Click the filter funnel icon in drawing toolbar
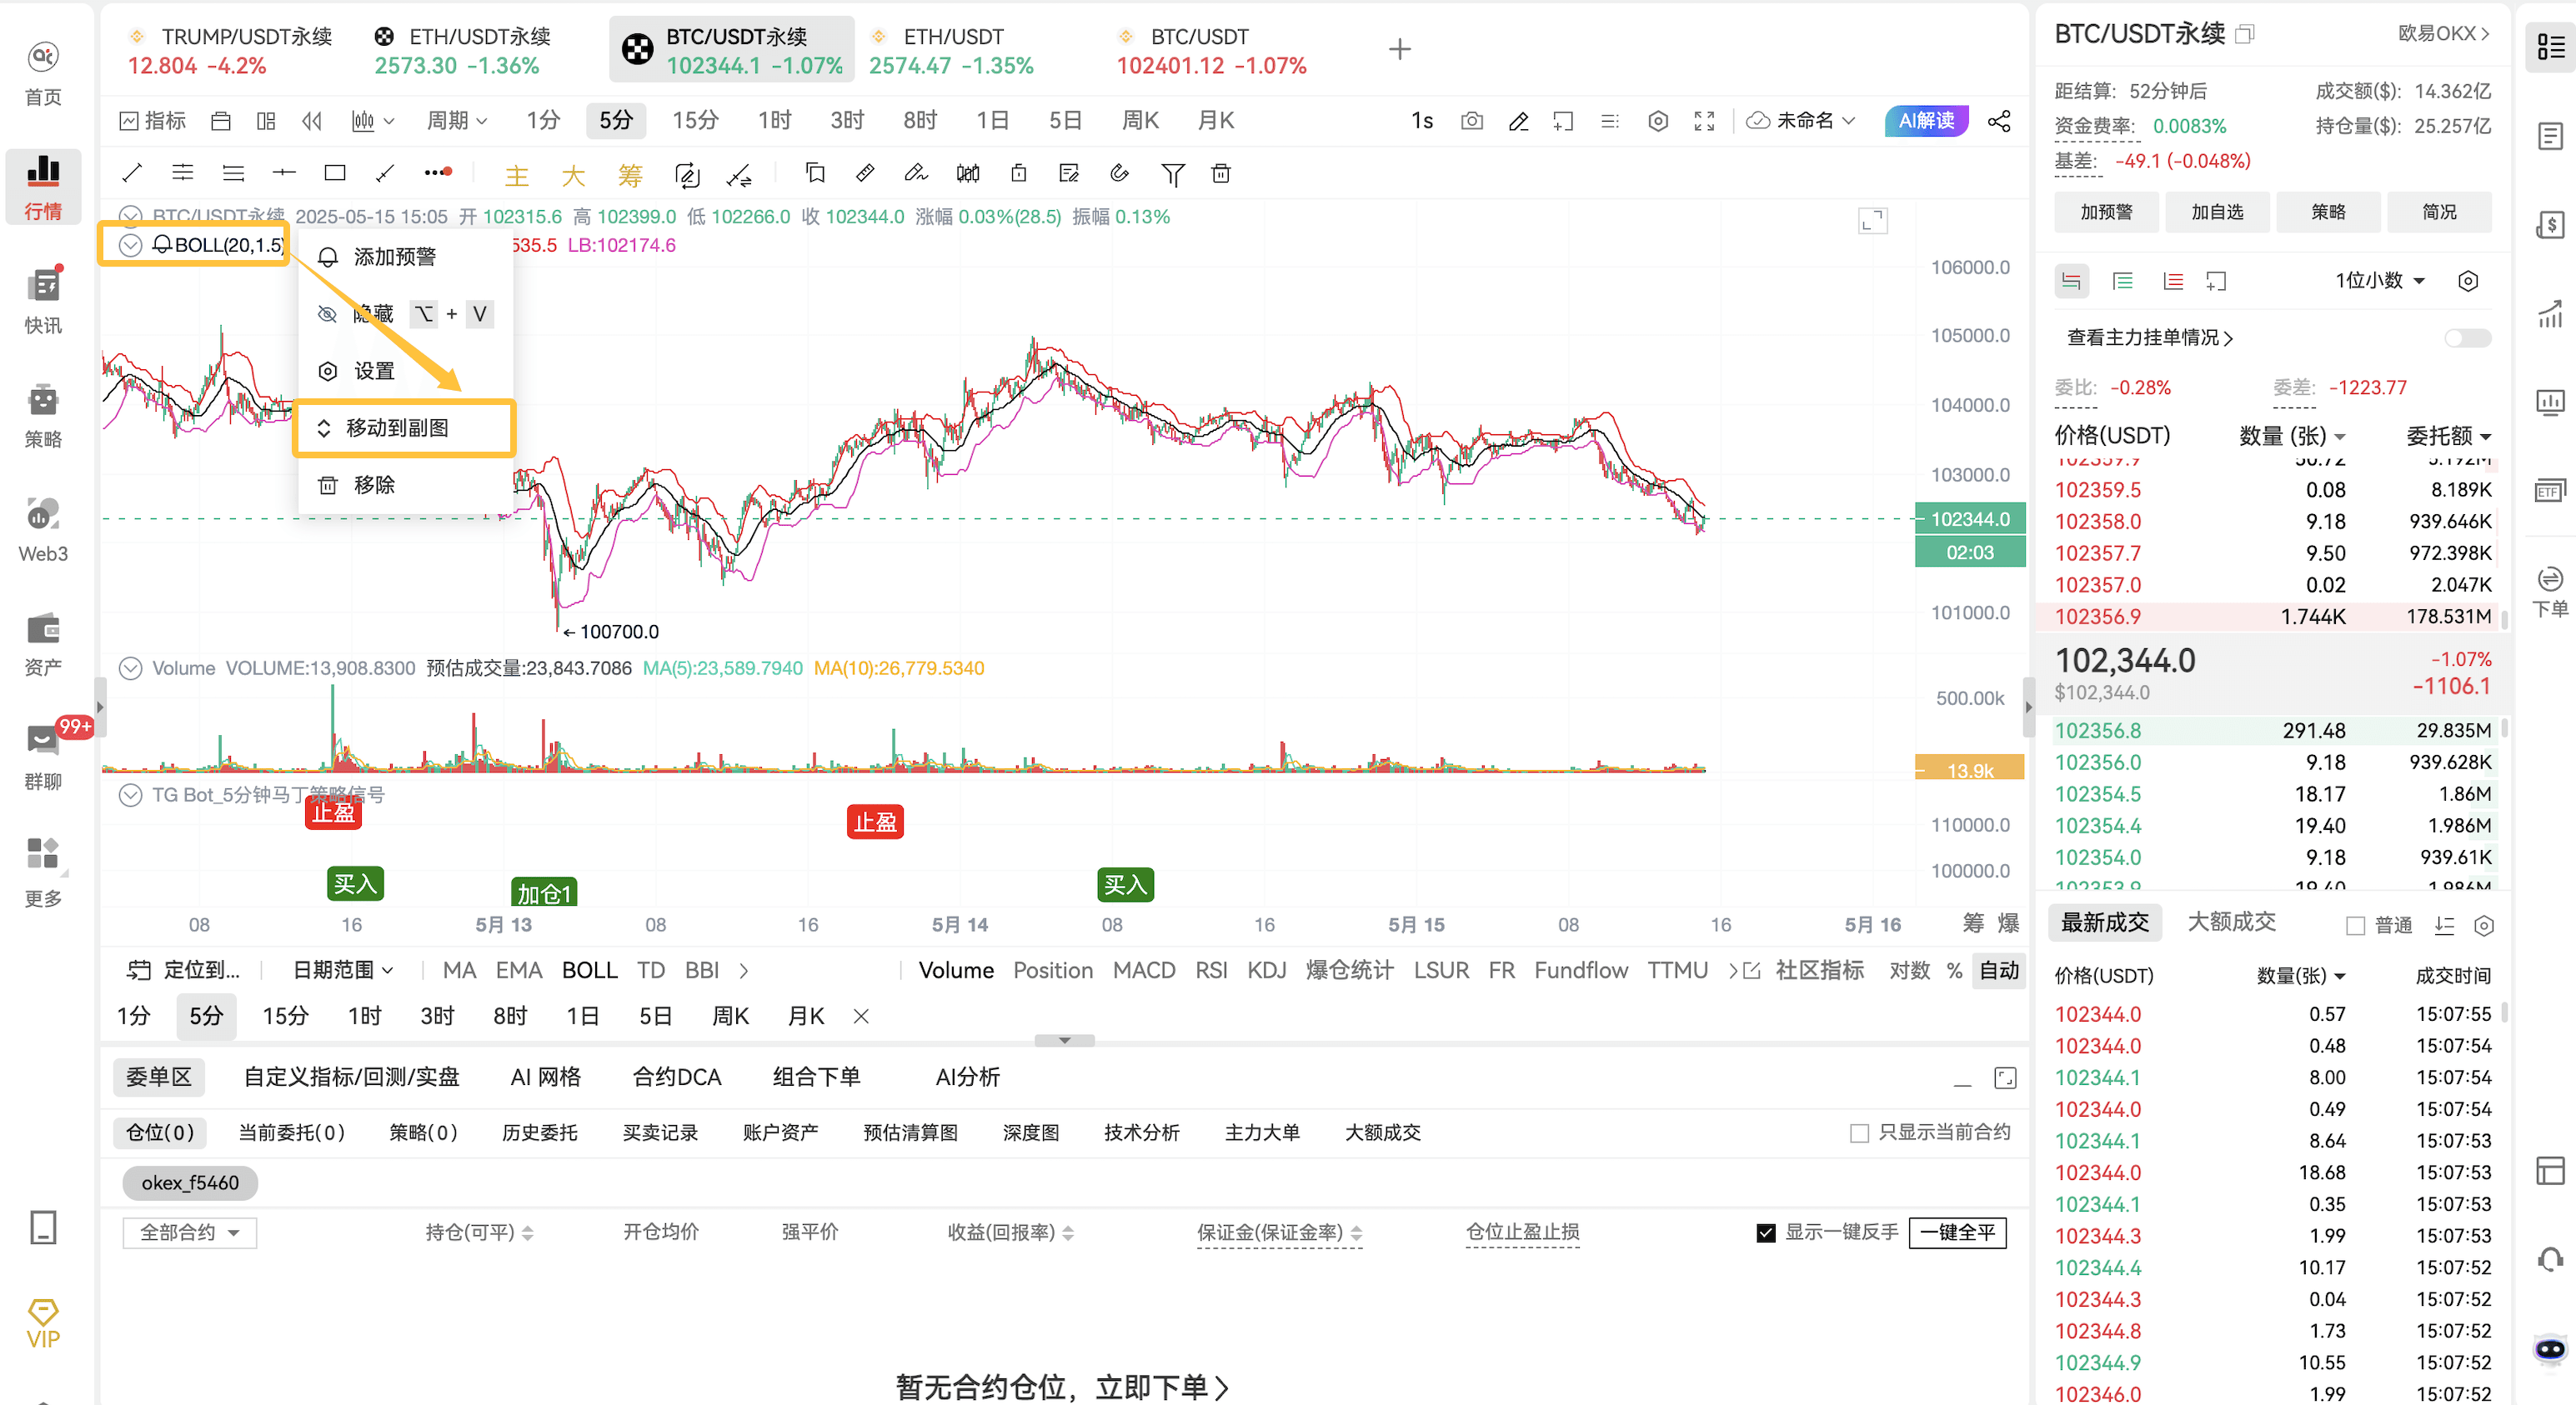The width and height of the screenshot is (2576, 1405). pyautogui.click(x=1172, y=175)
